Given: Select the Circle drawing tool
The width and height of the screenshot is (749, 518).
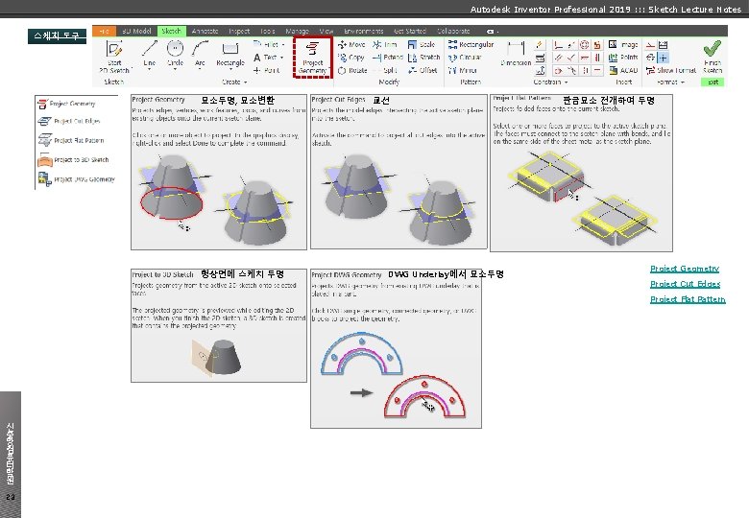Looking at the screenshot, I should coord(176,53).
